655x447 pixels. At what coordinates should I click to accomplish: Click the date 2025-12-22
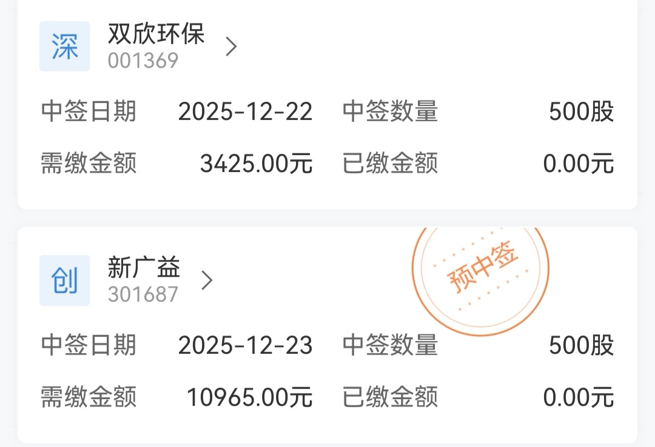(x=245, y=112)
